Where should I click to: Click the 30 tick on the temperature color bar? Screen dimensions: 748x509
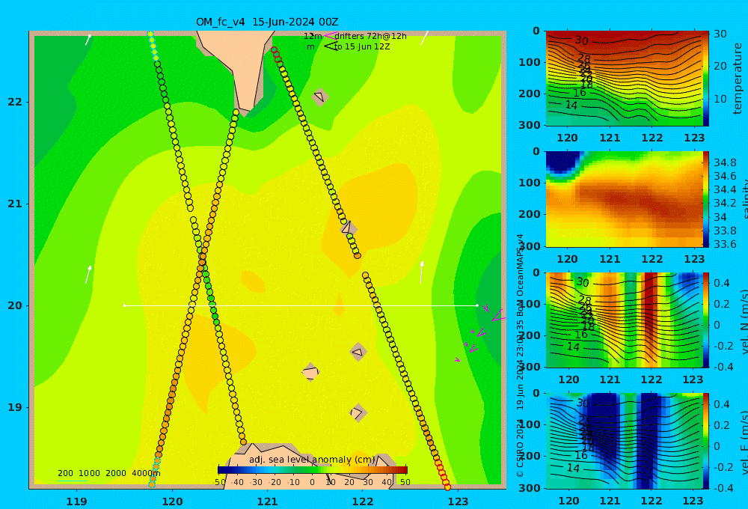tap(720, 34)
